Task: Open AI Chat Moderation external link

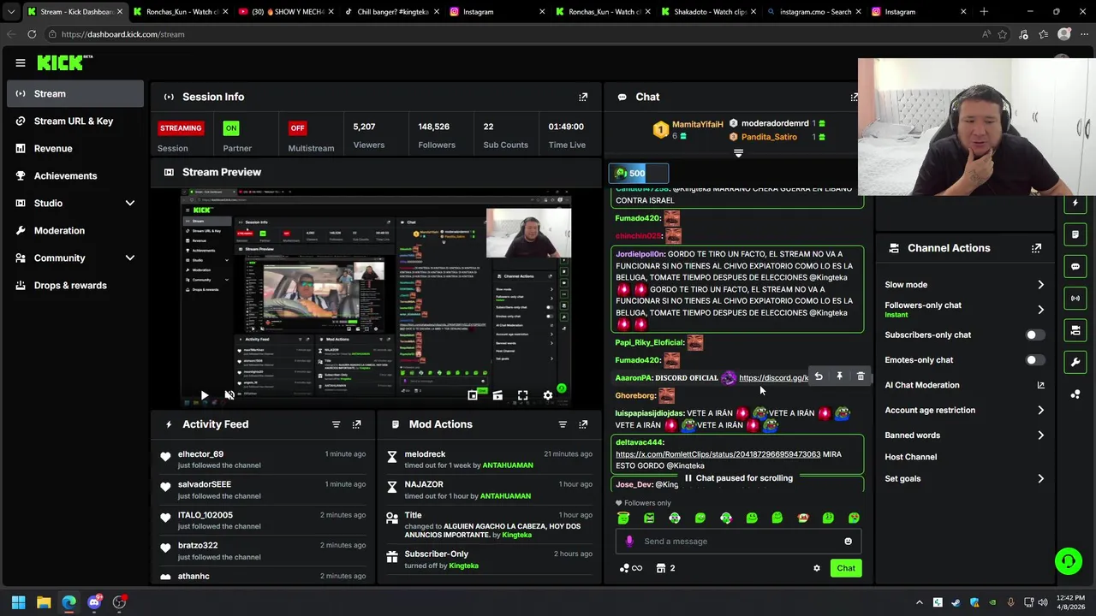Action: point(1040,385)
